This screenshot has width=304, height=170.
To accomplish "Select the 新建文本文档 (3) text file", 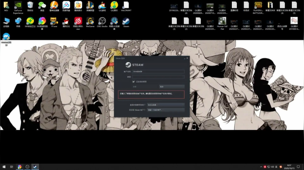I will tap(174, 24).
